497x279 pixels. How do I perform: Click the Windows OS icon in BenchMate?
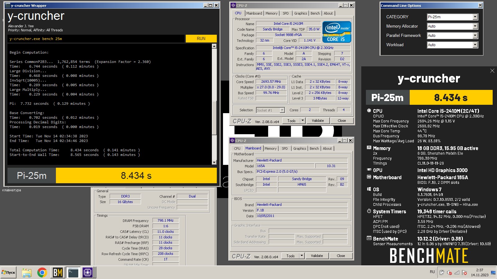point(369,189)
